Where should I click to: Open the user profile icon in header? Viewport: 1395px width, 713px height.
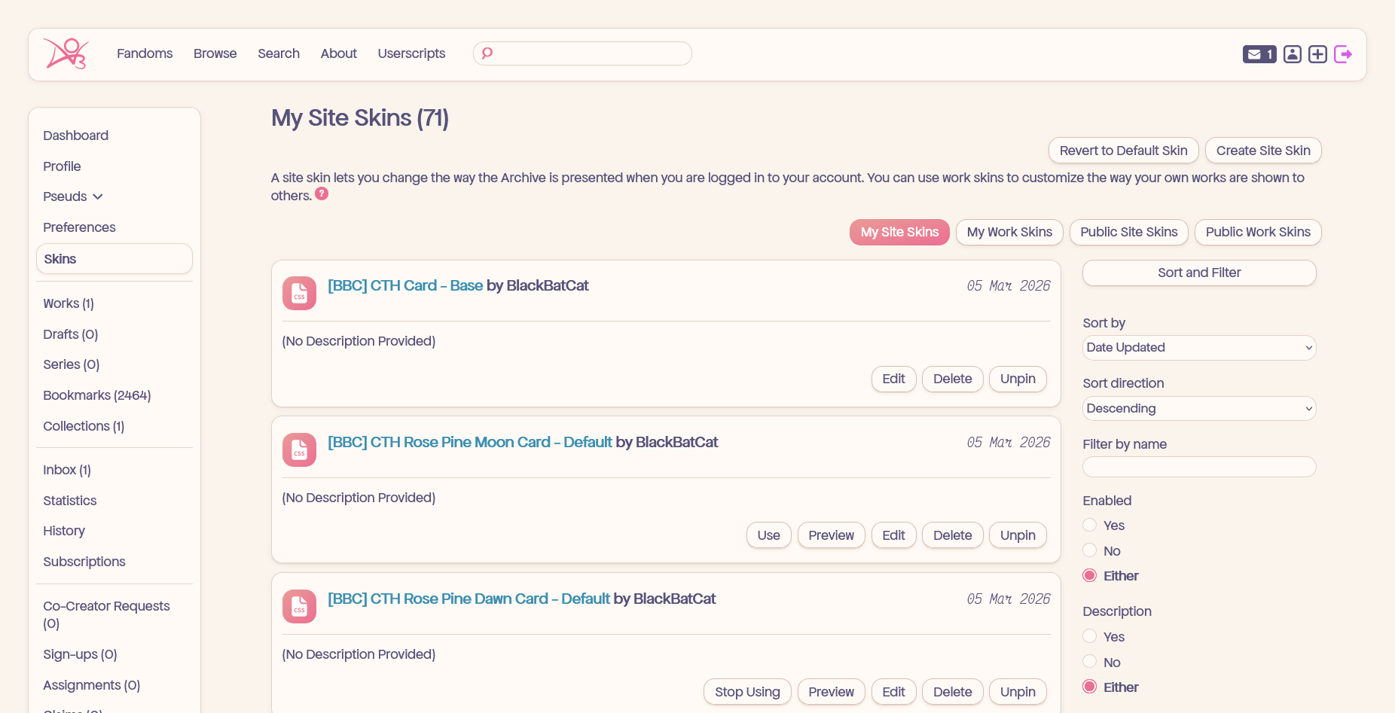(x=1293, y=54)
